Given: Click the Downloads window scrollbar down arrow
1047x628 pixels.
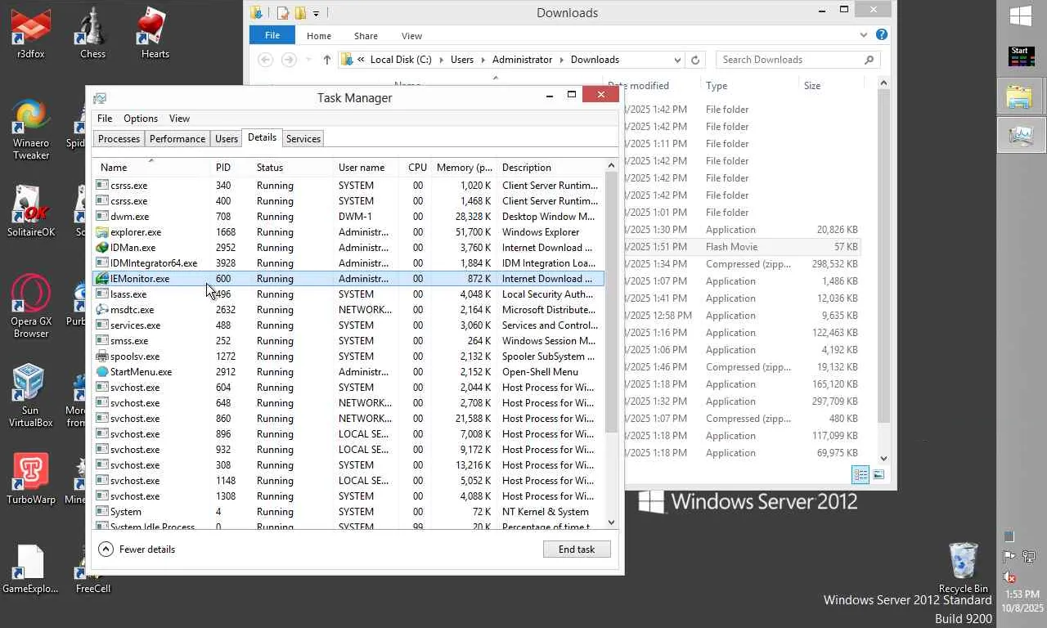Looking at the screenshot, I should (883, 459).
